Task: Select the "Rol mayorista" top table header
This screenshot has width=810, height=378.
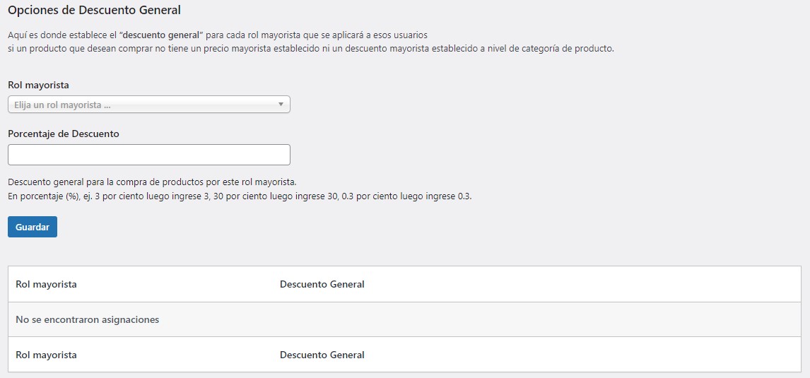Action: tap(46, 284)
